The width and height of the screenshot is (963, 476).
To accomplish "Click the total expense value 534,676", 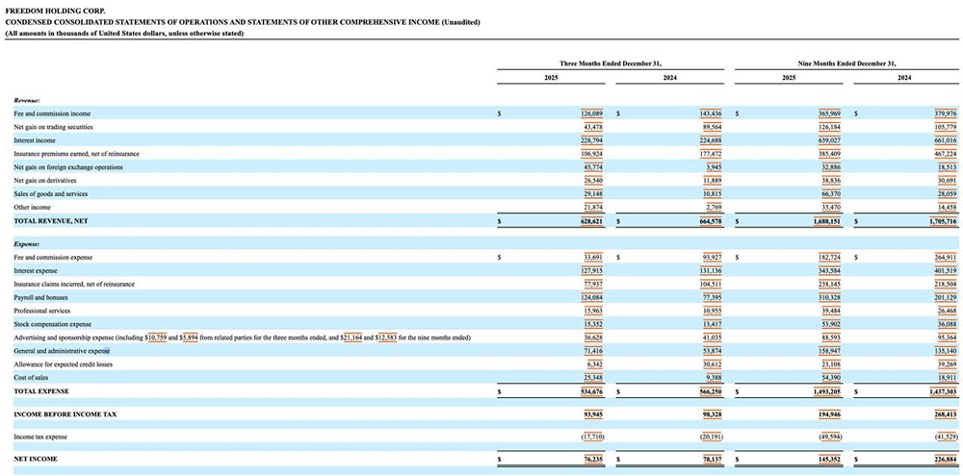I will [x=589, y=391].
